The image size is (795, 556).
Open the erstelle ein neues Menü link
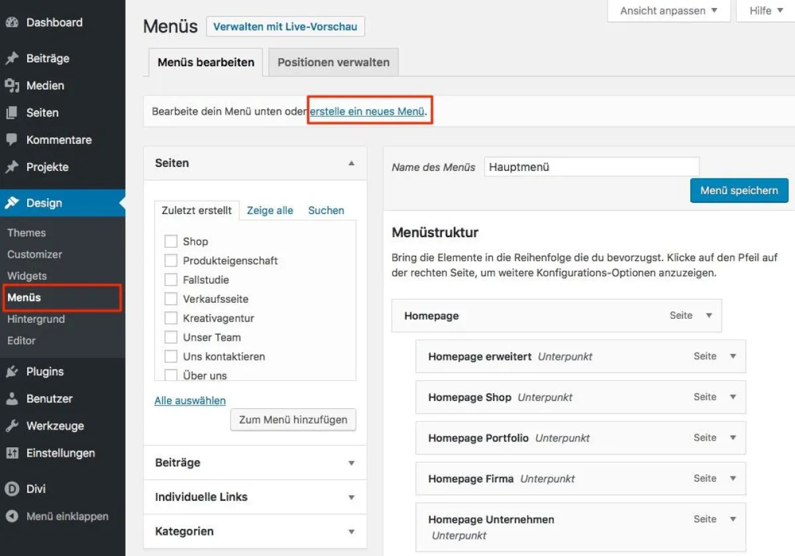tap(369, 111)
